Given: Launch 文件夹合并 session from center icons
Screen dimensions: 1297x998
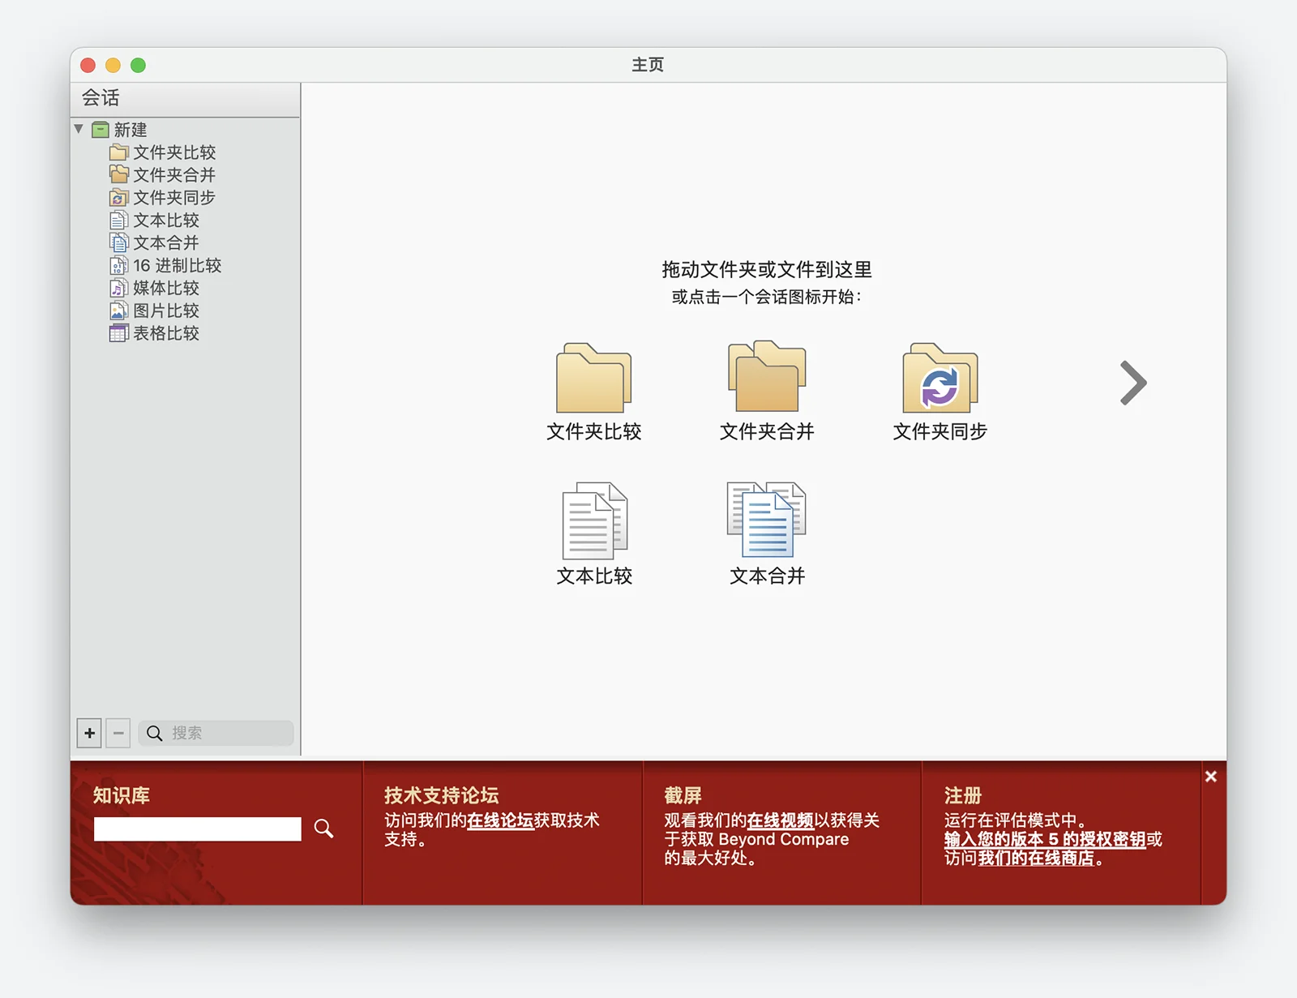Looking at the screenshot, I should click(766, 377).
